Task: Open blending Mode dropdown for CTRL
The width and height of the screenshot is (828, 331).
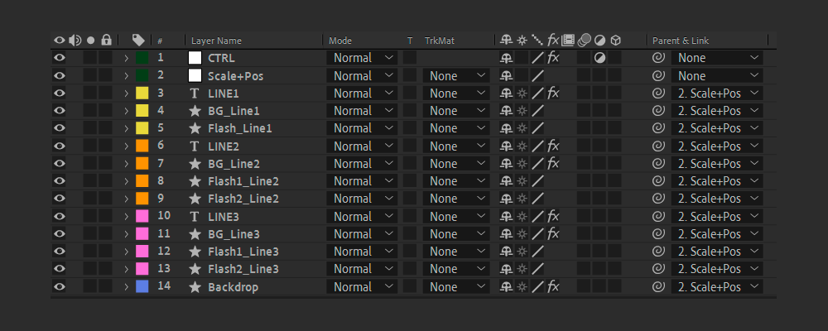Action: pyautogui.click(x=362, y=58)
